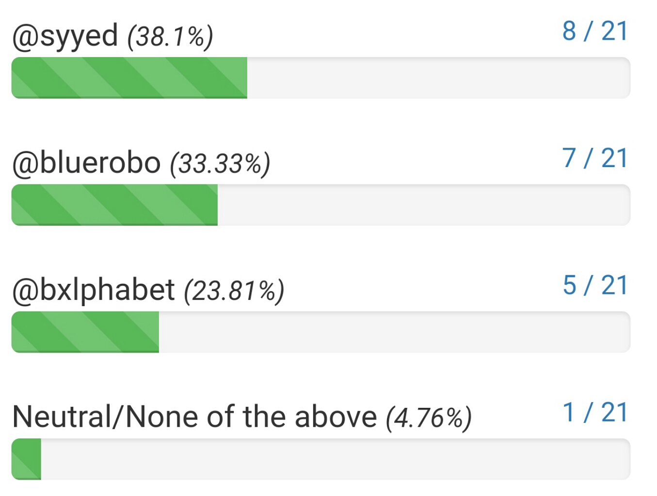The height and width of the screenshot is (496, 657).
Task: Click the empty gray part of @bluerobo's bar
Action: click(x=424, y=205)
